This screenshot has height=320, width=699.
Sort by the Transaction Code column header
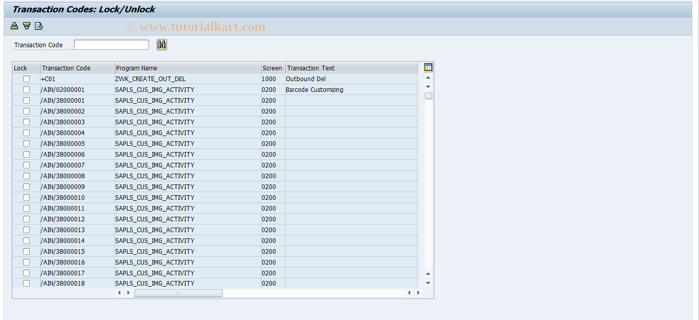pyautogui.click(x=77, y=67)
